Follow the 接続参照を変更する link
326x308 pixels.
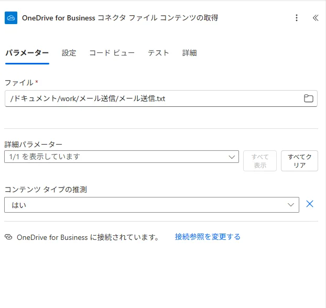(208, 237)
